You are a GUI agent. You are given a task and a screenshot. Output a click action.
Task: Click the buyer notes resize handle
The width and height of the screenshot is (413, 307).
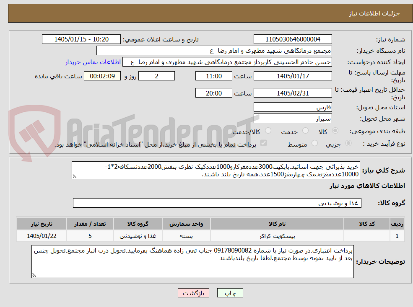(x=34, y=275)
